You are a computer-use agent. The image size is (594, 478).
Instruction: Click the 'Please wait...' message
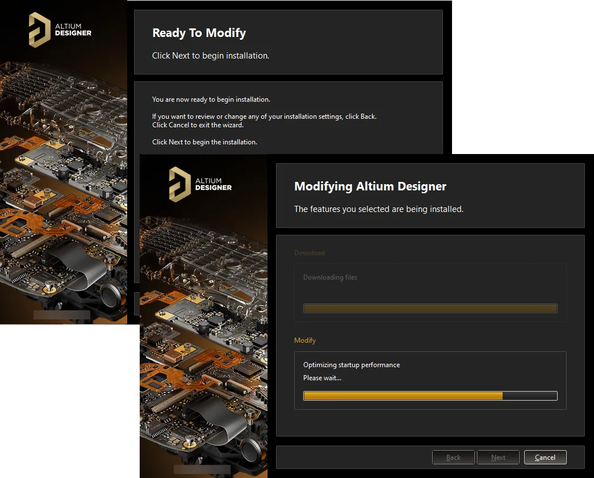pos(322,378)
